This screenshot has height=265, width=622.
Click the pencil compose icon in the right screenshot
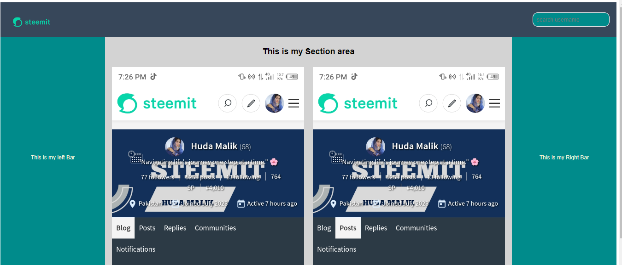point(452,103)
